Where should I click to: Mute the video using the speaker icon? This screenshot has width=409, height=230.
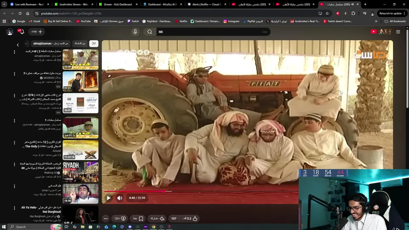(x=120, y=198)
